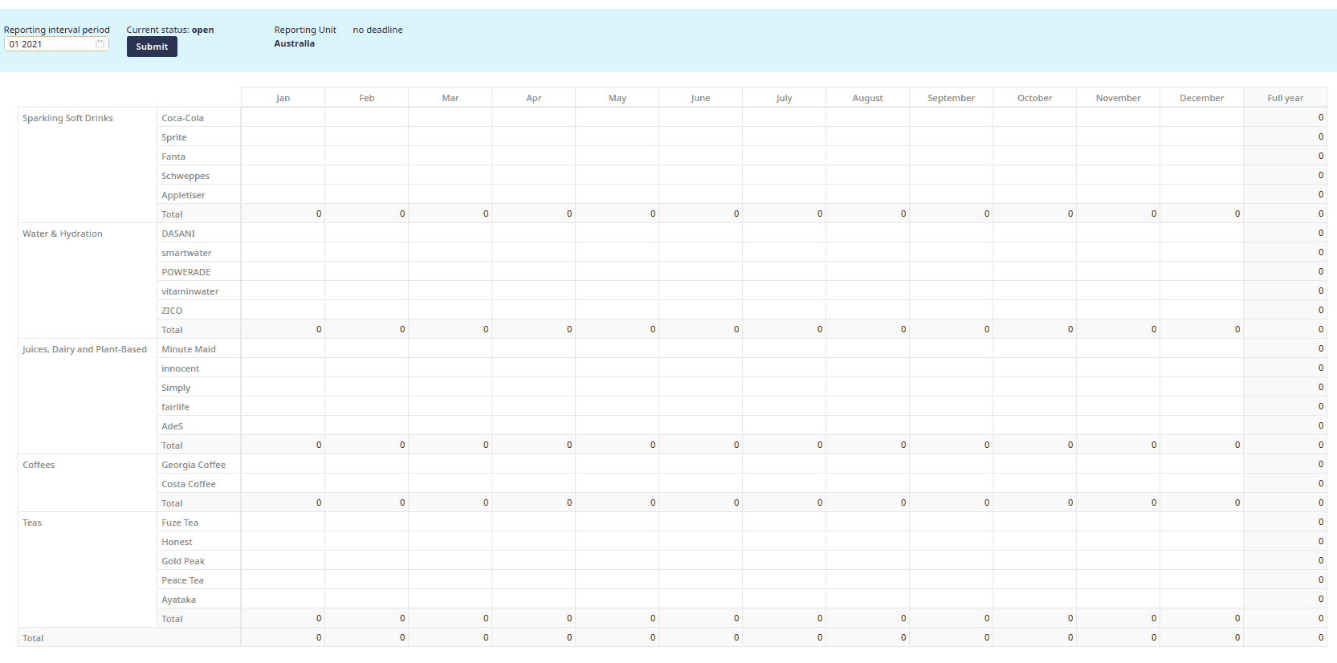Select the Coca-Cola cell under Jan
The width and height of the screenshot is (1337, 663).
tap(283, 117)
